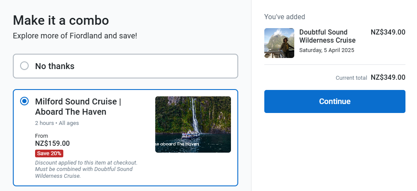This screenshot has width=417, height=191.
Task: Select the Milford Sound Cruise radio button
Action: point(24,101)
